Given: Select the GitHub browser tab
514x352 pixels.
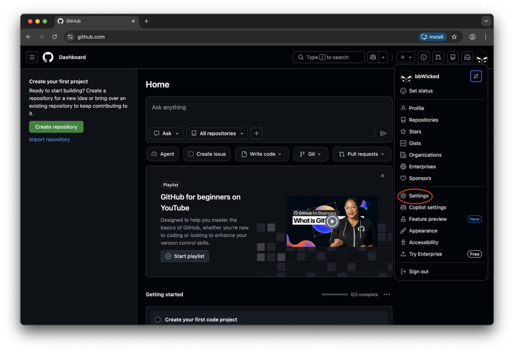Looking at the screenshot, I should pyautogui.click(x=97, y=21).
